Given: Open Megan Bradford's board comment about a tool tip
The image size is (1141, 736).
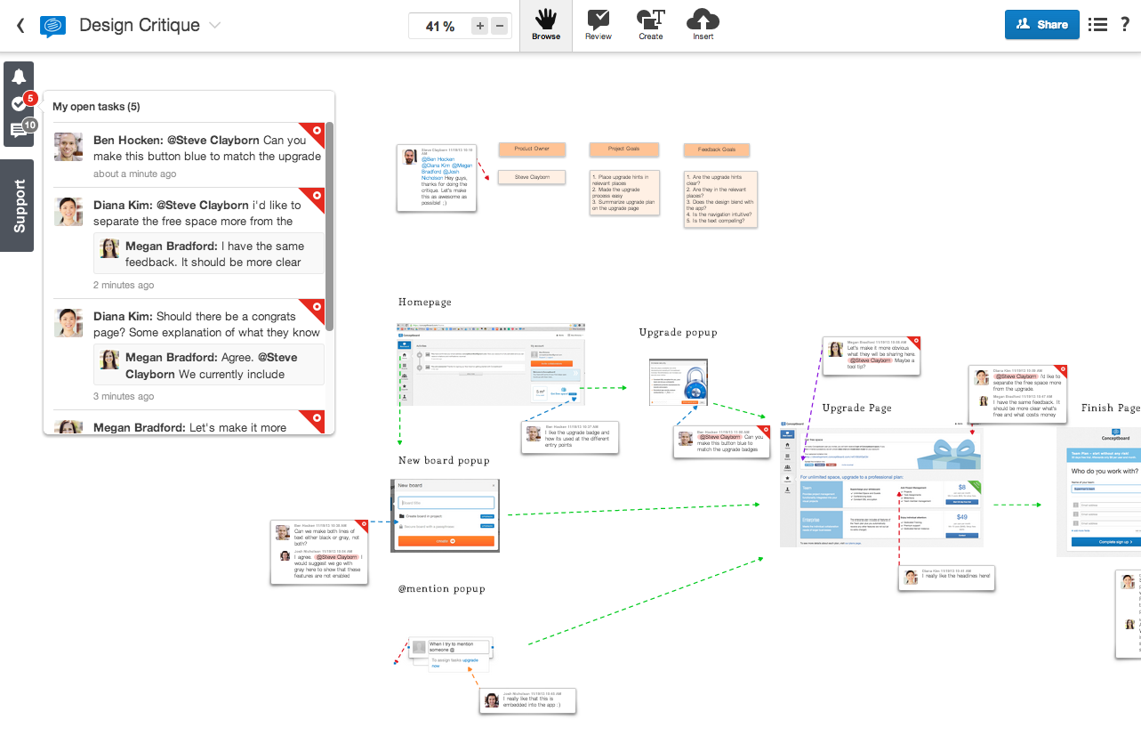Looking at the screenshot, I should 872,356.
